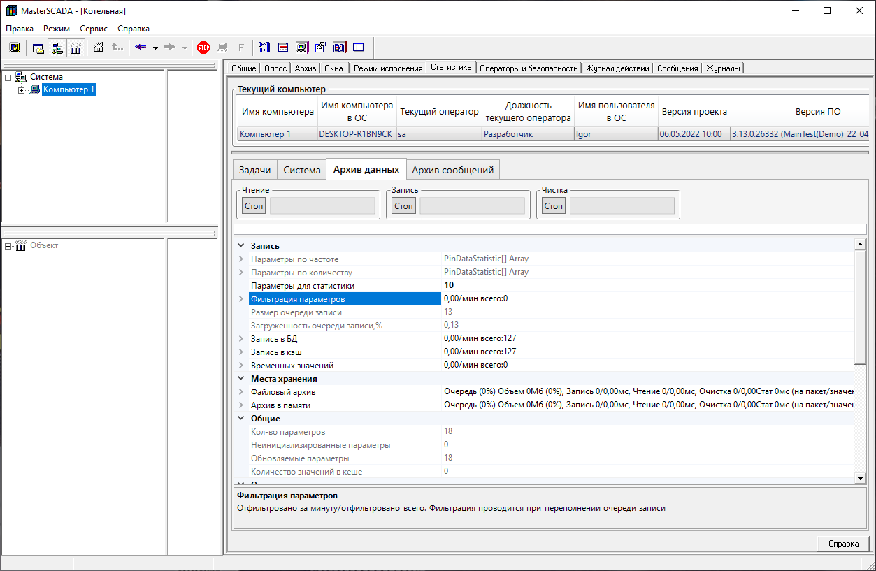
Task: Click the gray up-level arrow icon
Action: coord(117,48)
